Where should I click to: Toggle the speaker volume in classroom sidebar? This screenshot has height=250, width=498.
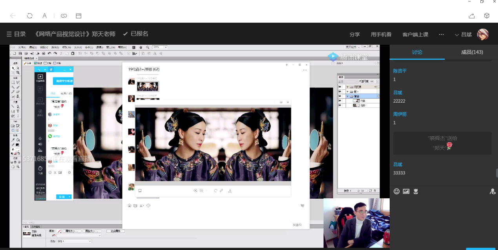(x=40, y=144)
